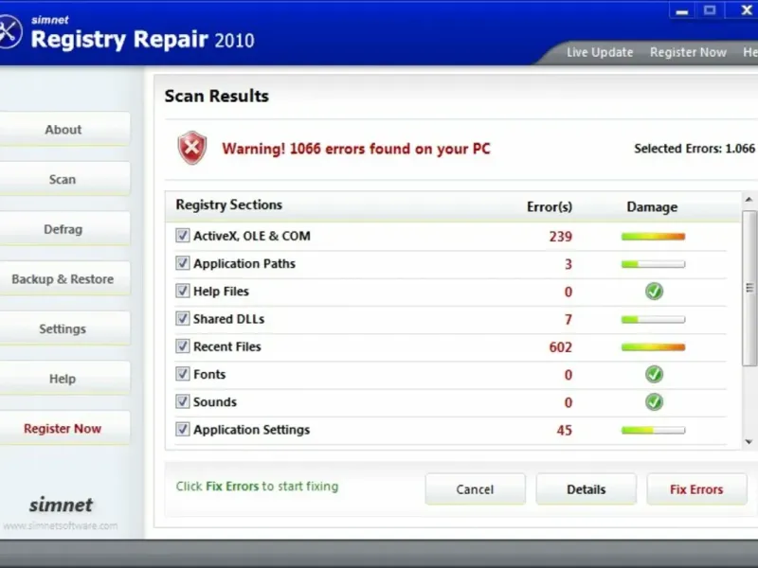Click the scroll down arrow of results list
758x568 pixels.
[749, 441]
